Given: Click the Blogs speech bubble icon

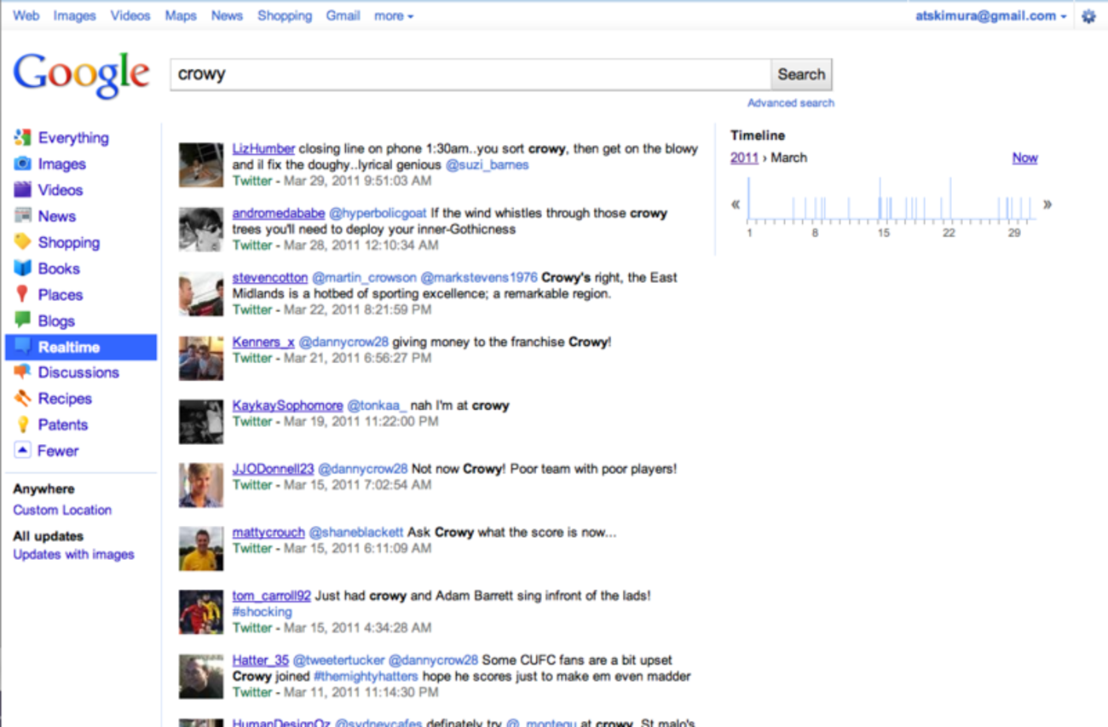Looking at the screenshot, I should (23, 320).
